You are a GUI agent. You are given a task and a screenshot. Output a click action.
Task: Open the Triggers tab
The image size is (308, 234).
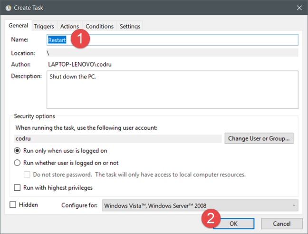coord(44,26)
